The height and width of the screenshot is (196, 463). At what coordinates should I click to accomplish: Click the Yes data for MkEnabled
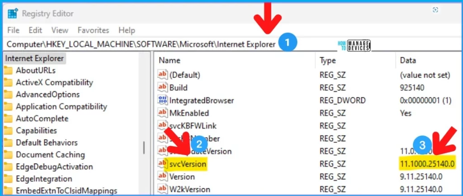tap(406, 113)
